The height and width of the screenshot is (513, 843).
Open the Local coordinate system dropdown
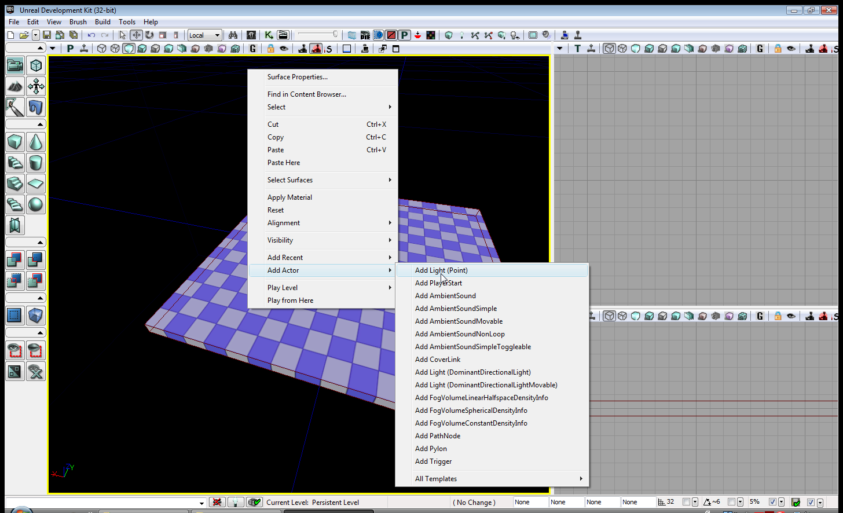(204, 35)
